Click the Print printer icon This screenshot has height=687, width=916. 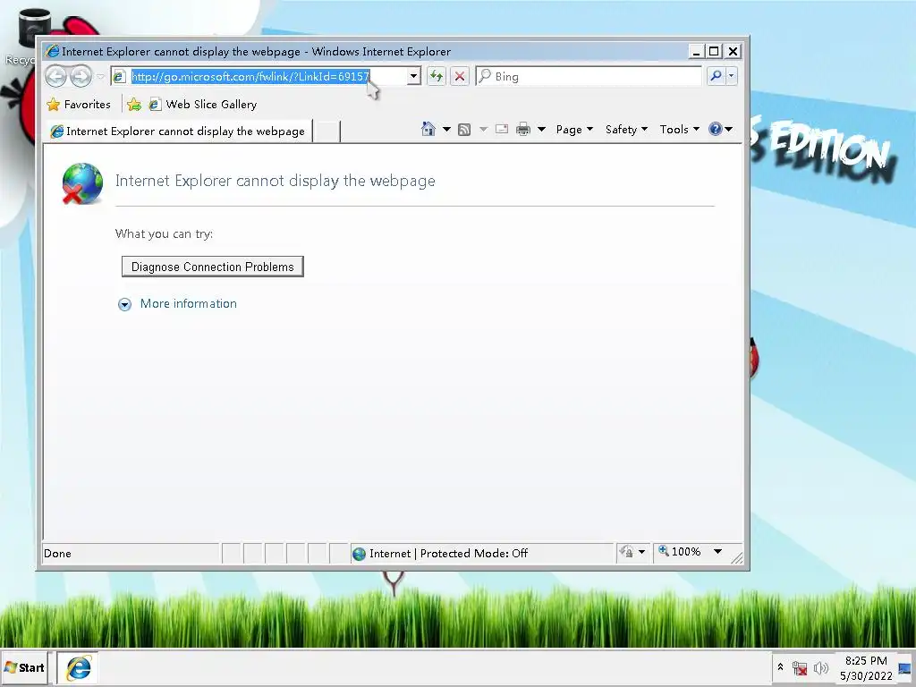[522, 129]
